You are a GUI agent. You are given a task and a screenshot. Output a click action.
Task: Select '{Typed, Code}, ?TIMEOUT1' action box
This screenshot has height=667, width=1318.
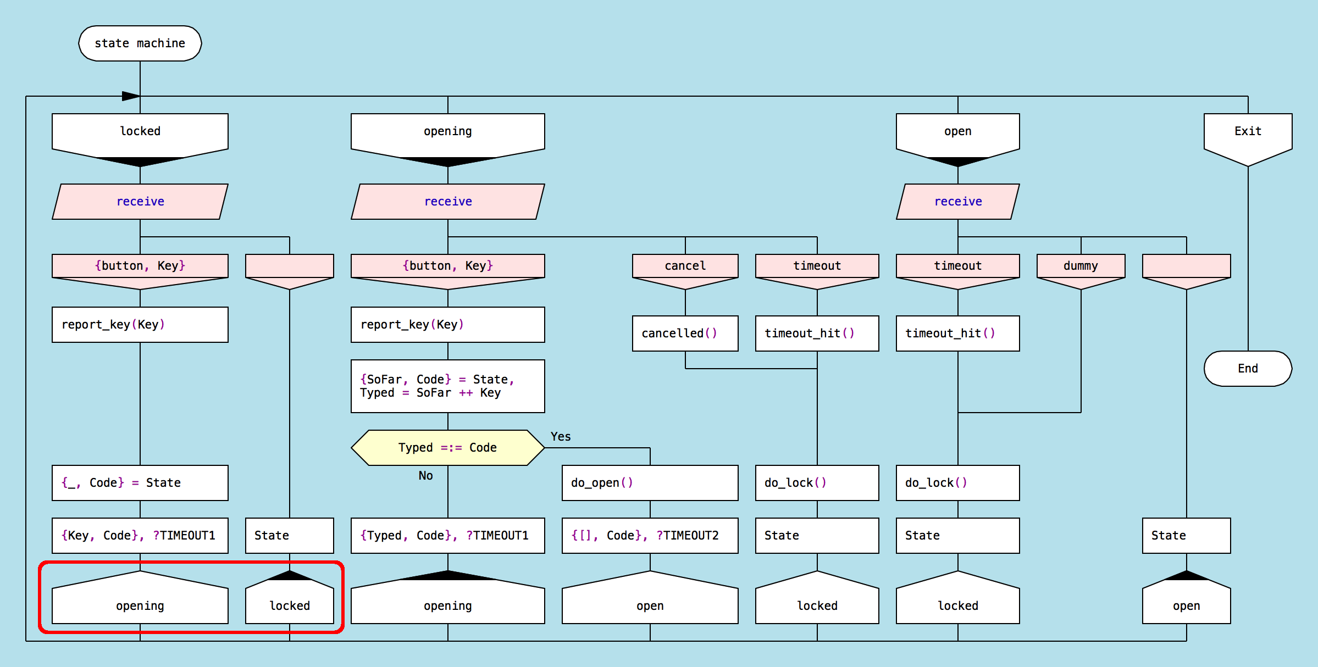(x=447, y=536)
